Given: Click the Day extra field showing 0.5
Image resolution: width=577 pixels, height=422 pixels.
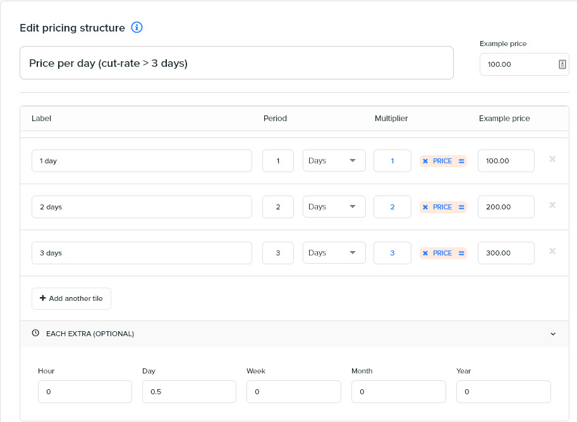Looking at the screenshot, I should pos(189,392).
